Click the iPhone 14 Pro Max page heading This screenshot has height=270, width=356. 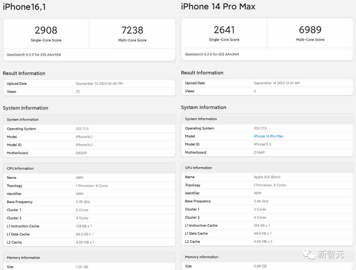(x=218, y=6)
